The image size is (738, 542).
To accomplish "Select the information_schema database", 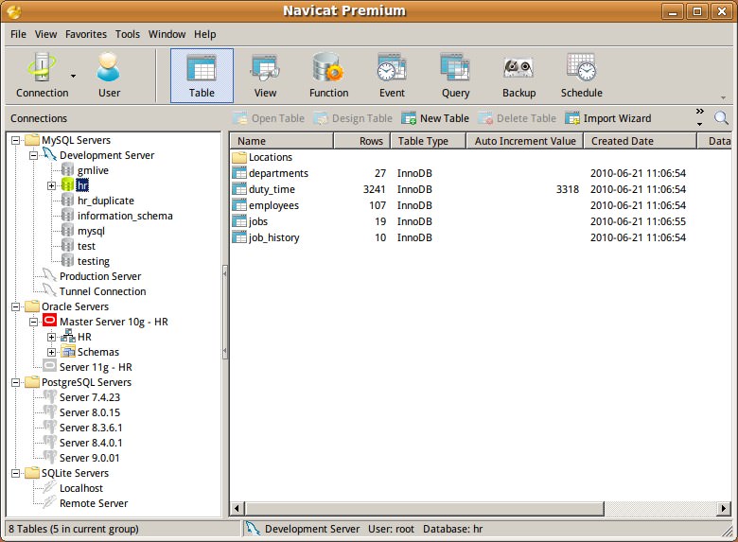I will (x=125, y=216).
